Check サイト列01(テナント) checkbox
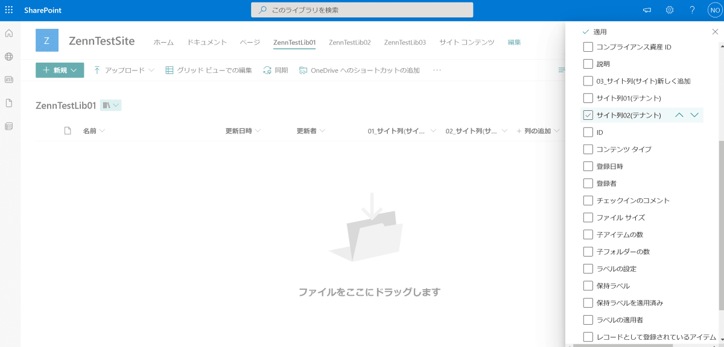 [x=588, y=98]
